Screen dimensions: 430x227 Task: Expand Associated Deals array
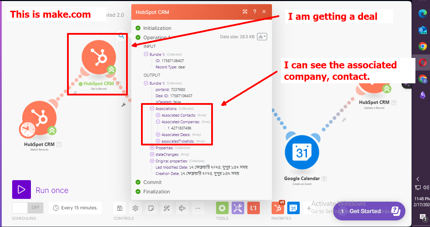[158, 134]
